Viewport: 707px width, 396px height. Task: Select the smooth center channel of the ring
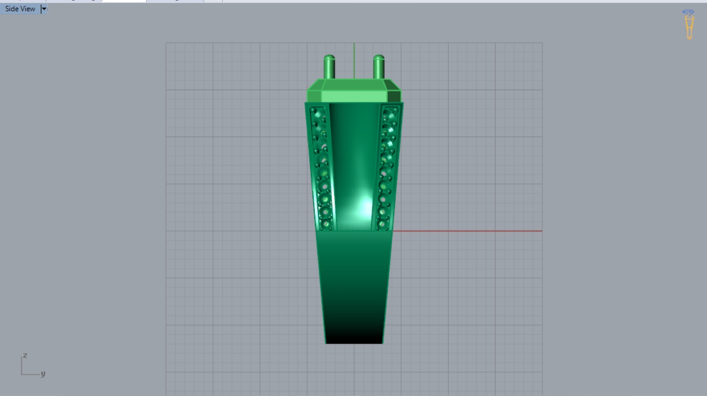[x=354, y=166]
